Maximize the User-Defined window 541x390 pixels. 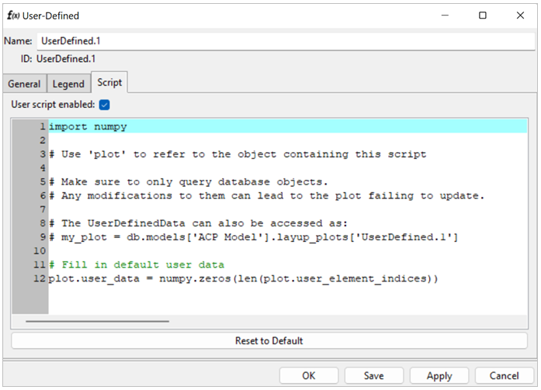point(483,16)
